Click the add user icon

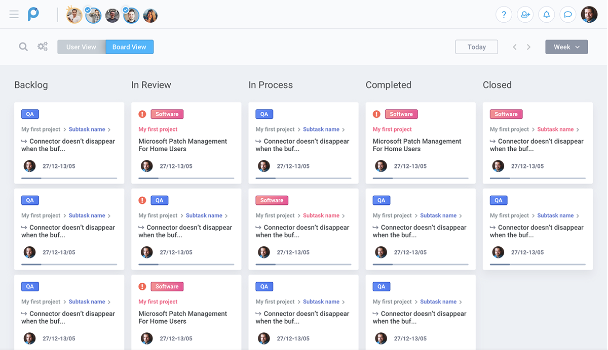[x=525, y=15]
